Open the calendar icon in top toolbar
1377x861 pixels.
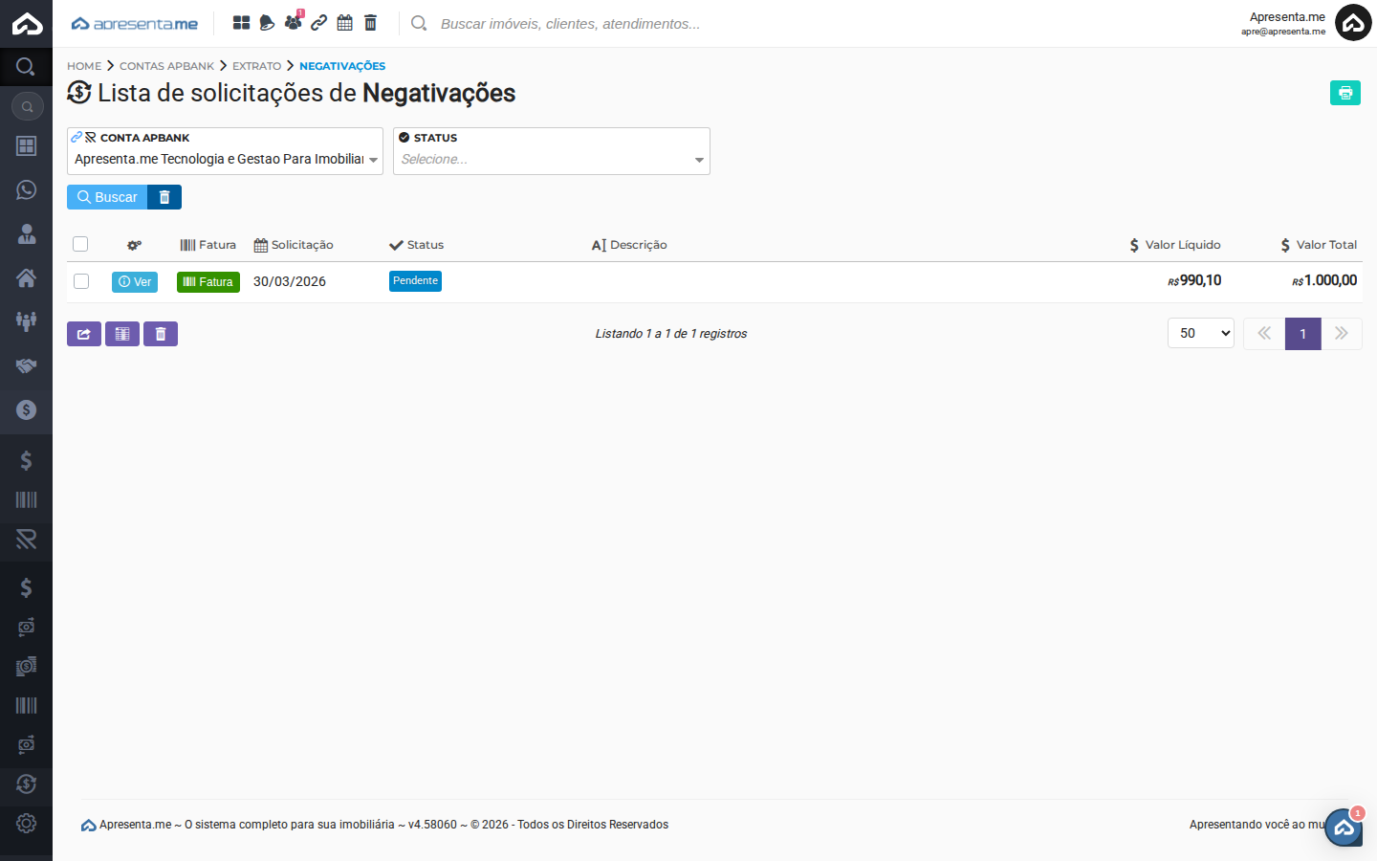(x=345, y=23)
